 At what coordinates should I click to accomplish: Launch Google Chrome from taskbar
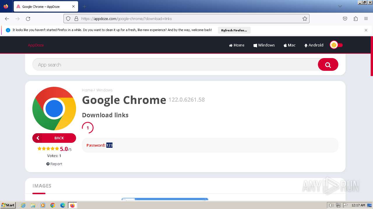(x=53, y=205)
